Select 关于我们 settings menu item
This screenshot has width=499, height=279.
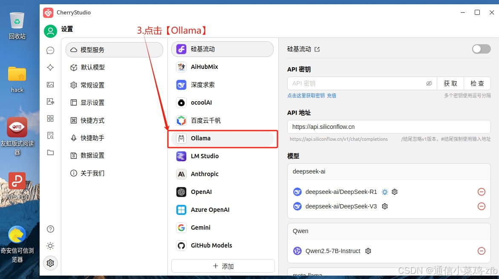tap(114, 173)
